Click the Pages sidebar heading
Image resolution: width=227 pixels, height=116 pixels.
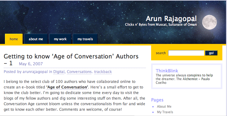(x=157, y=100)
